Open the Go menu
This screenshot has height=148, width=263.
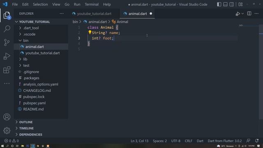(x=67, y=5)
